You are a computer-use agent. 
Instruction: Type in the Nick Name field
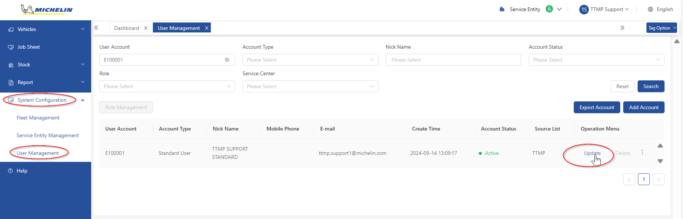(x=453, y=60)
